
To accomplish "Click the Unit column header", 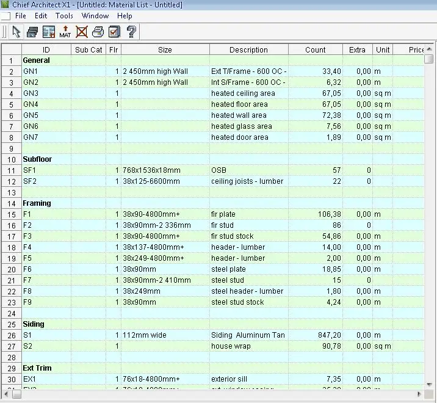I will pos(383,49).
